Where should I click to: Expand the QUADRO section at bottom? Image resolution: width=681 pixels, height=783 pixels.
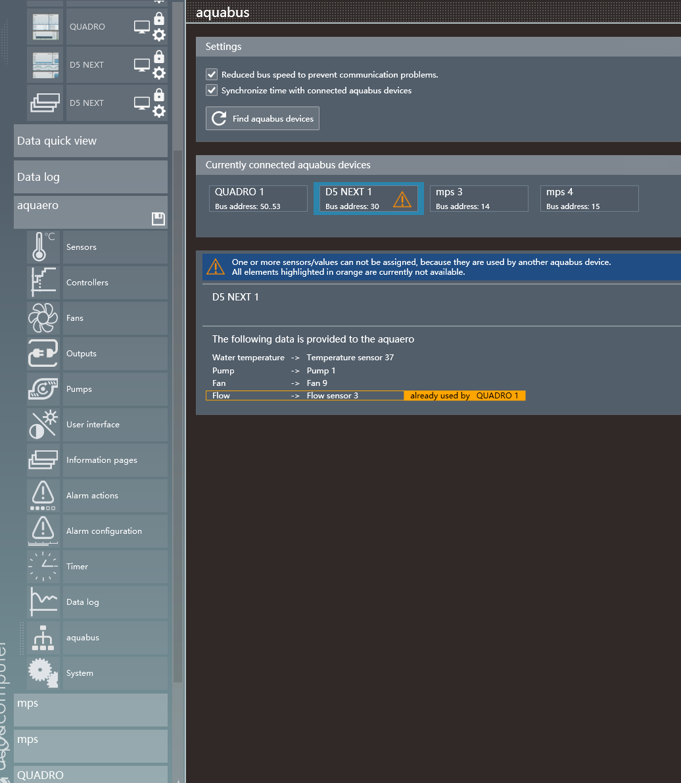(x=91, y=775)
